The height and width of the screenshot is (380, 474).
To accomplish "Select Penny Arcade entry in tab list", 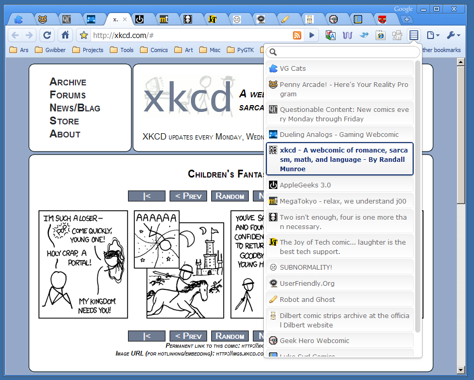I will pos(340,89).
